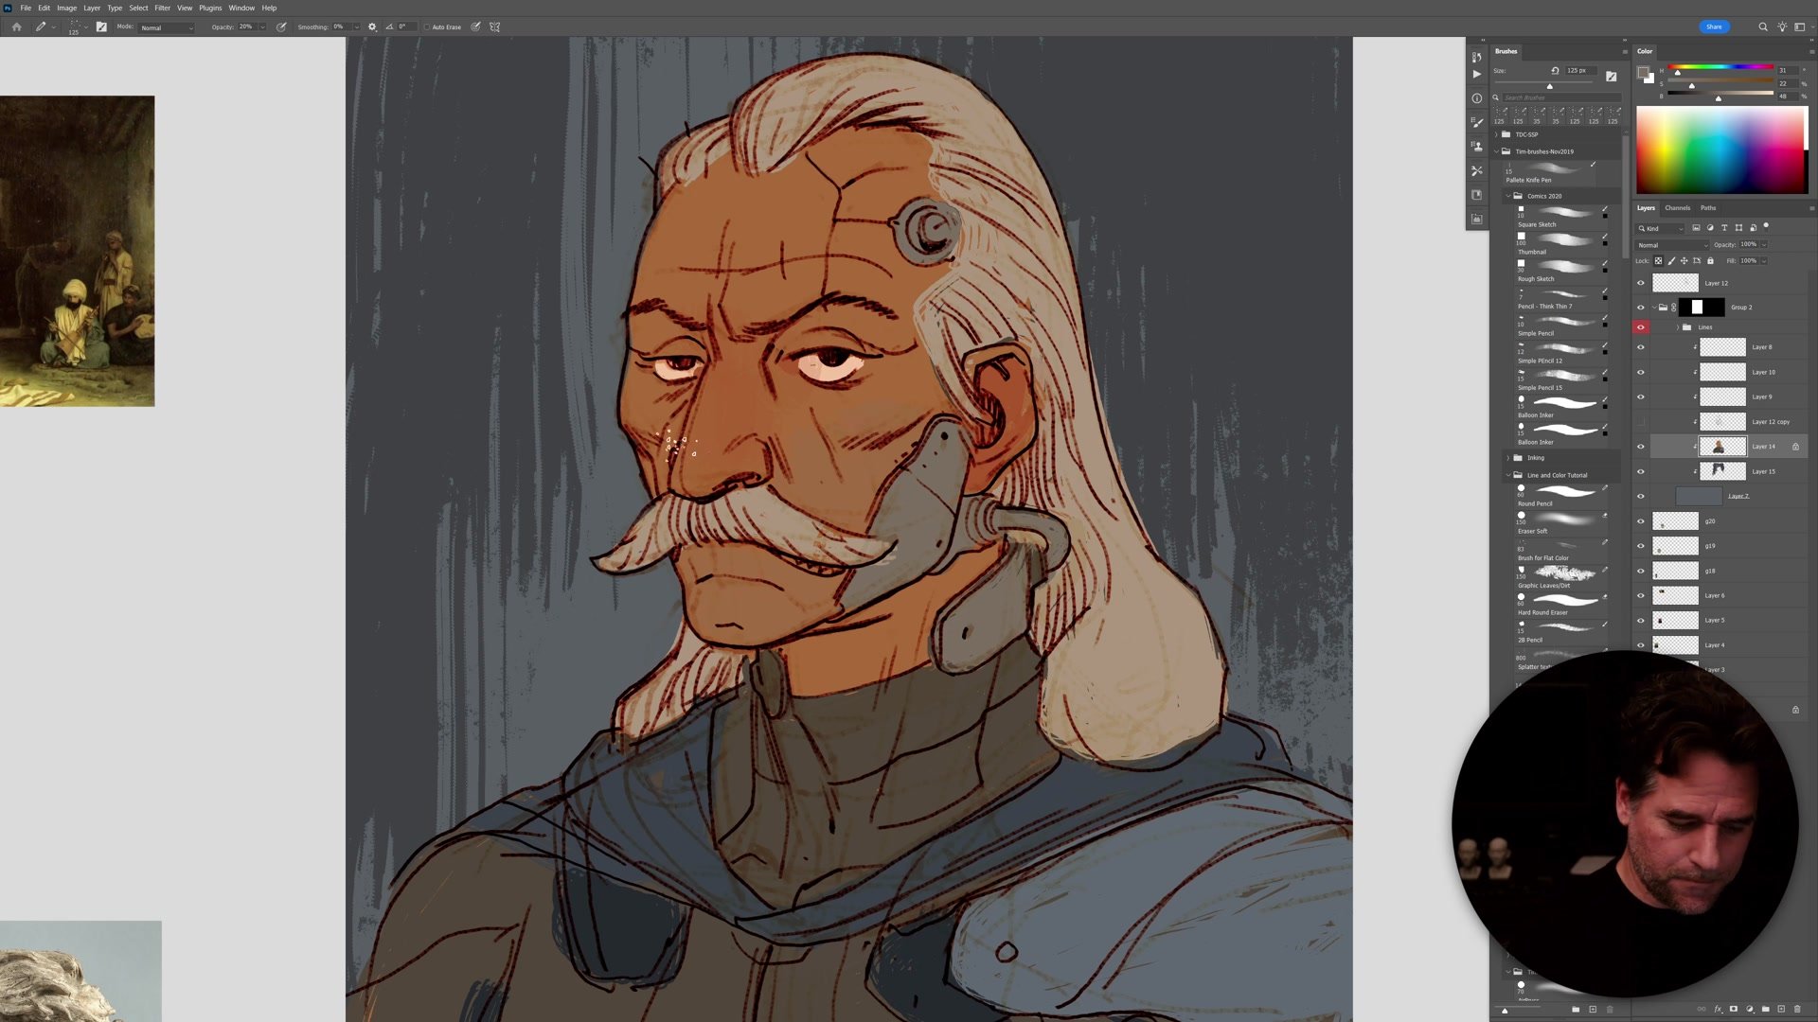Open the Clone Source stamp panel icon
1818x1022 pixels.
[x=1476, y=147]
